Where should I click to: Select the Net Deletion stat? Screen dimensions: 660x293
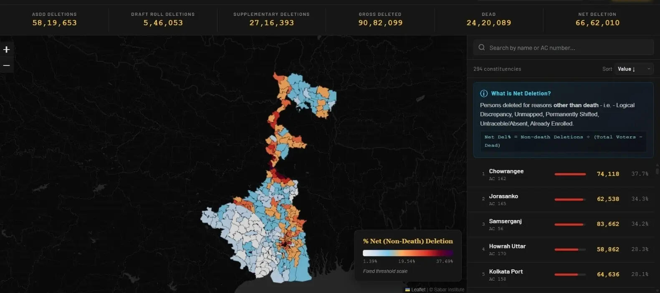pos(597,19)
